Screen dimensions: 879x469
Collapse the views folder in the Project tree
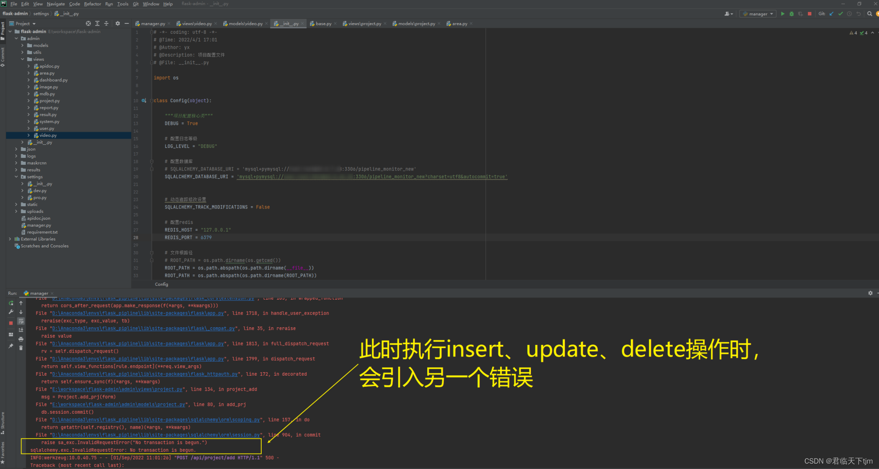22,59
